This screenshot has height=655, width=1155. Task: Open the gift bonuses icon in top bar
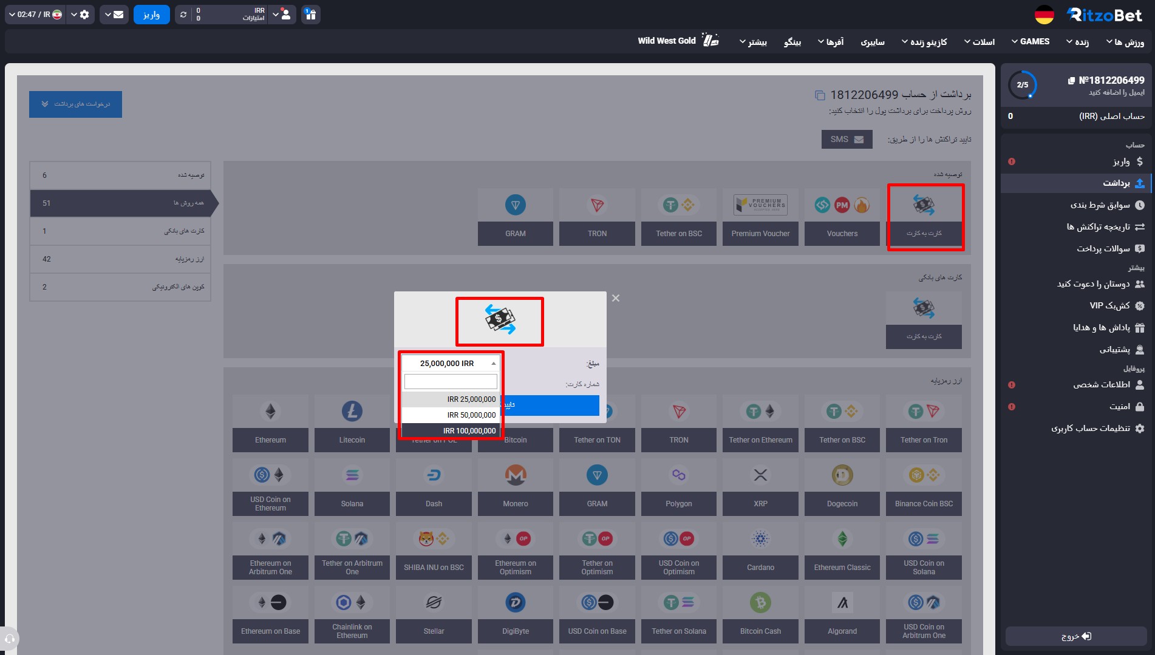point(310,15)
